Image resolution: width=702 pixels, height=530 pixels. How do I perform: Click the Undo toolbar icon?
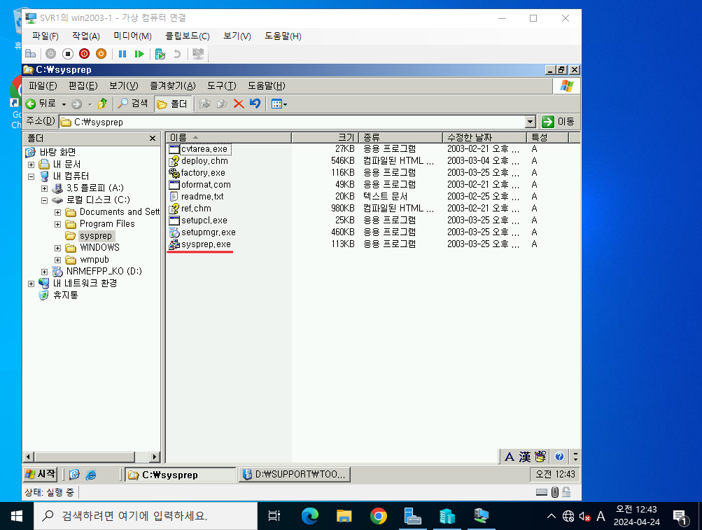pyautogui.click(x=255, y=104)
